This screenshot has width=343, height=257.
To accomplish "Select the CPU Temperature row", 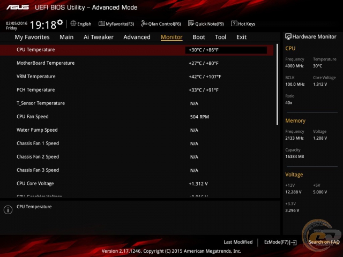I will [137, 50].
